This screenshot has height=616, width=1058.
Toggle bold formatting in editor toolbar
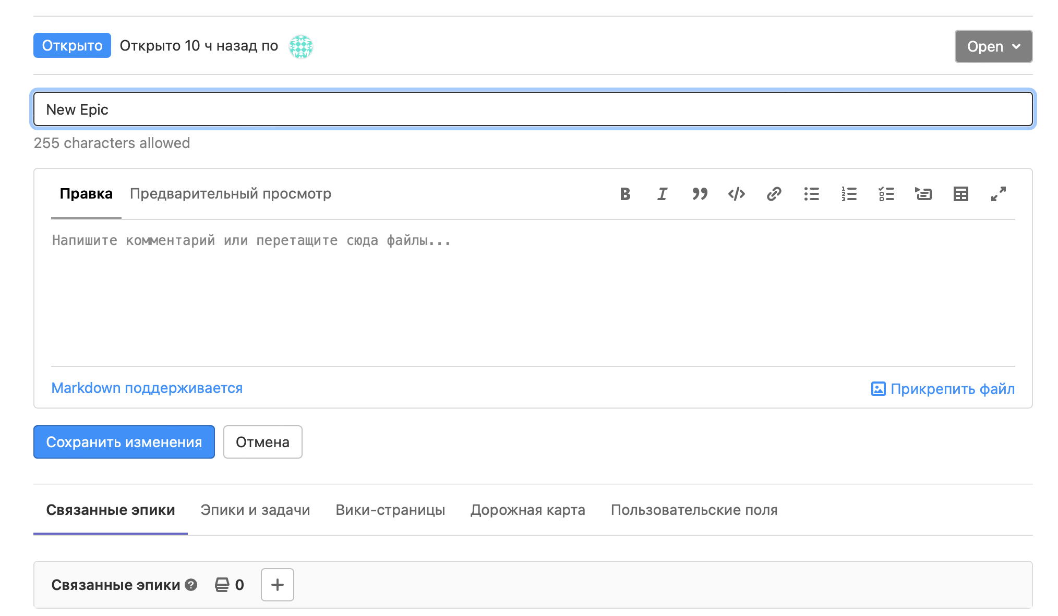click(x=625, y=194)
